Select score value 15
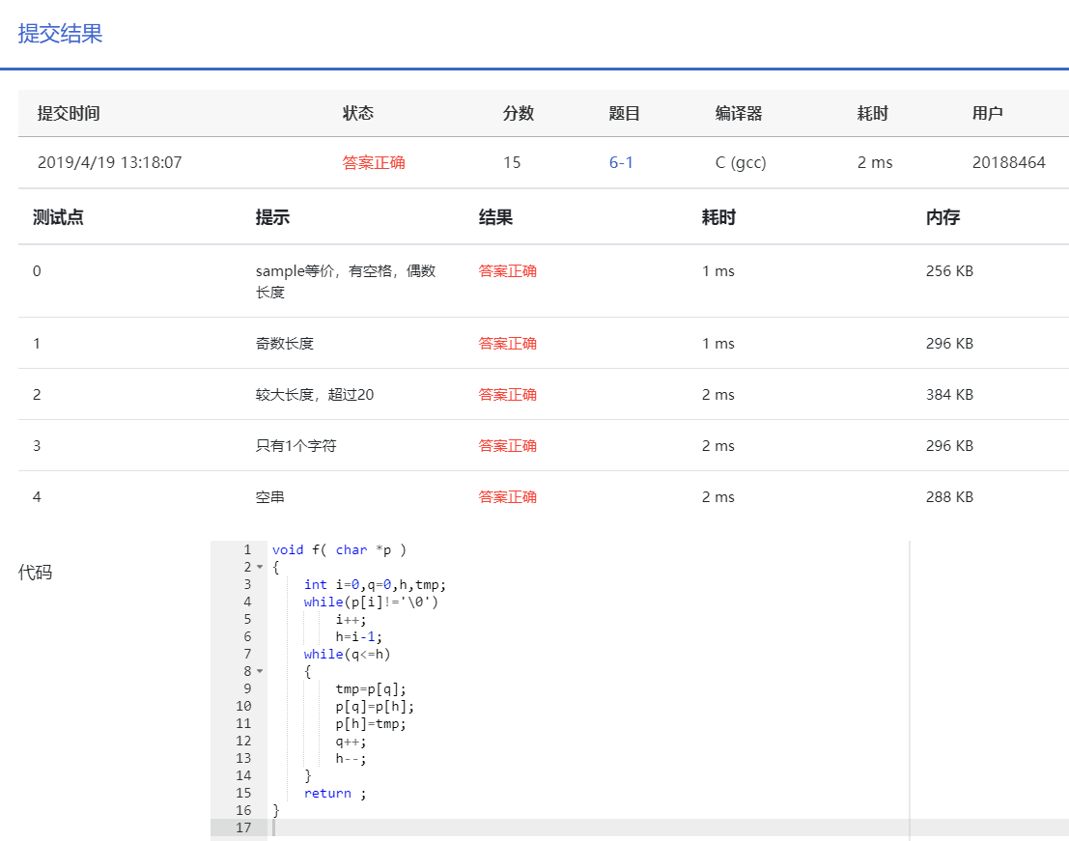Image resolution: width=1069 pixels, height=841 pixels. [512, 162]
